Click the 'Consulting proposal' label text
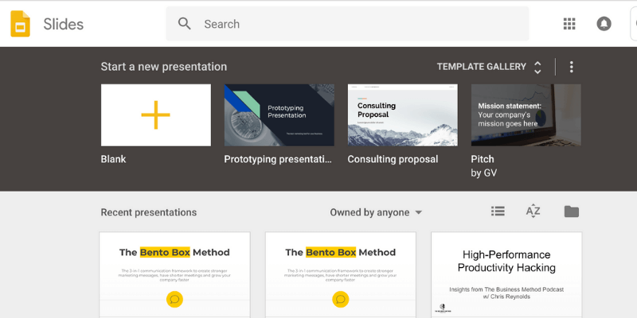This screenshot has width=637, height=318. [393, 160]
